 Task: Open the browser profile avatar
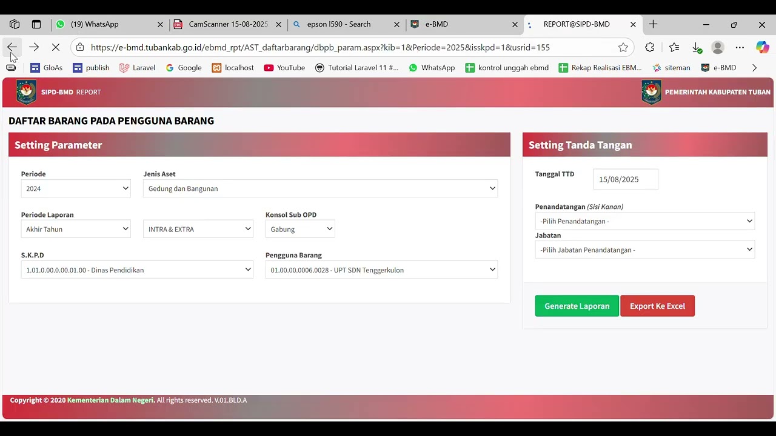click(x=718, y=47)
